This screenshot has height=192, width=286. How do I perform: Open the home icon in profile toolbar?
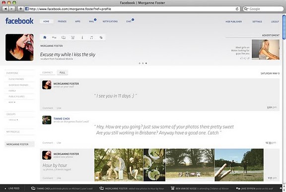tap(45, 37)
